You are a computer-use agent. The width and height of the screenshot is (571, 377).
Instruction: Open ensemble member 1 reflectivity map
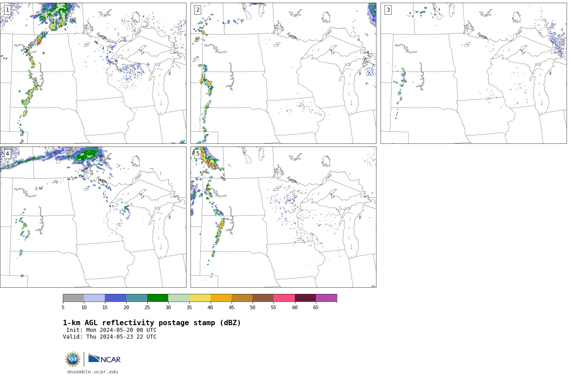pyautogui.click(x=93, y=73)
